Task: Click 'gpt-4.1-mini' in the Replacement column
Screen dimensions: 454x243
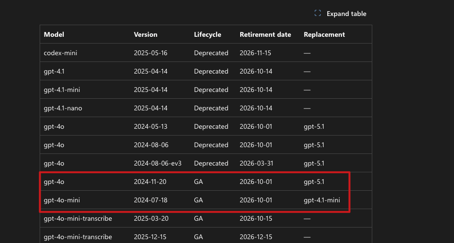Action: [x=322, y=200]
